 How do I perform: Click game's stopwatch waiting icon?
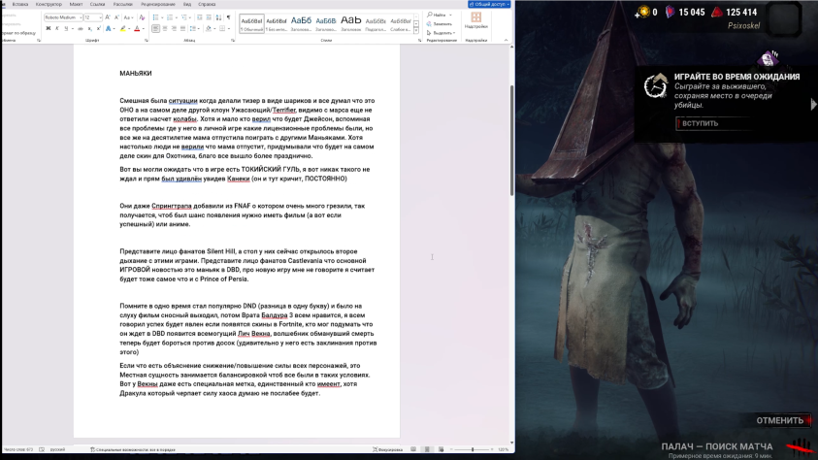pos(655,86)
